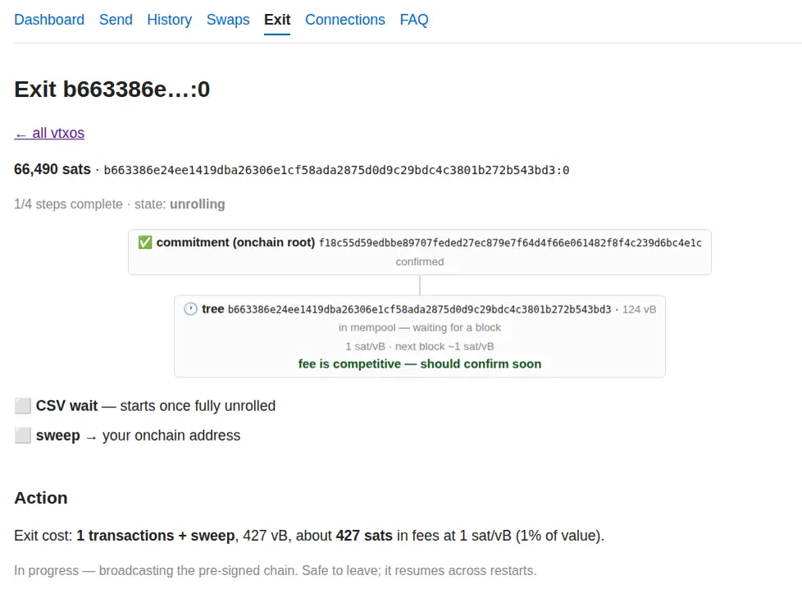Click the 'fee is competitive' status message
802x612 pixels.
pyautogui.click(x=419, y=363)
